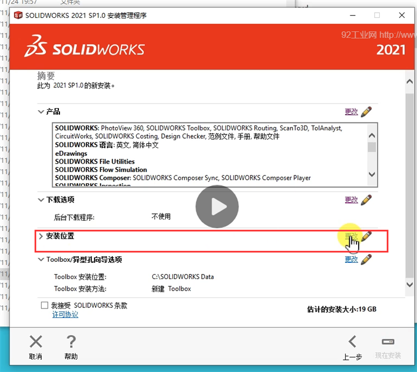Viewport: 417px width, 372px height.
Task: Close the installation manager window
Action: click(402, 15)
